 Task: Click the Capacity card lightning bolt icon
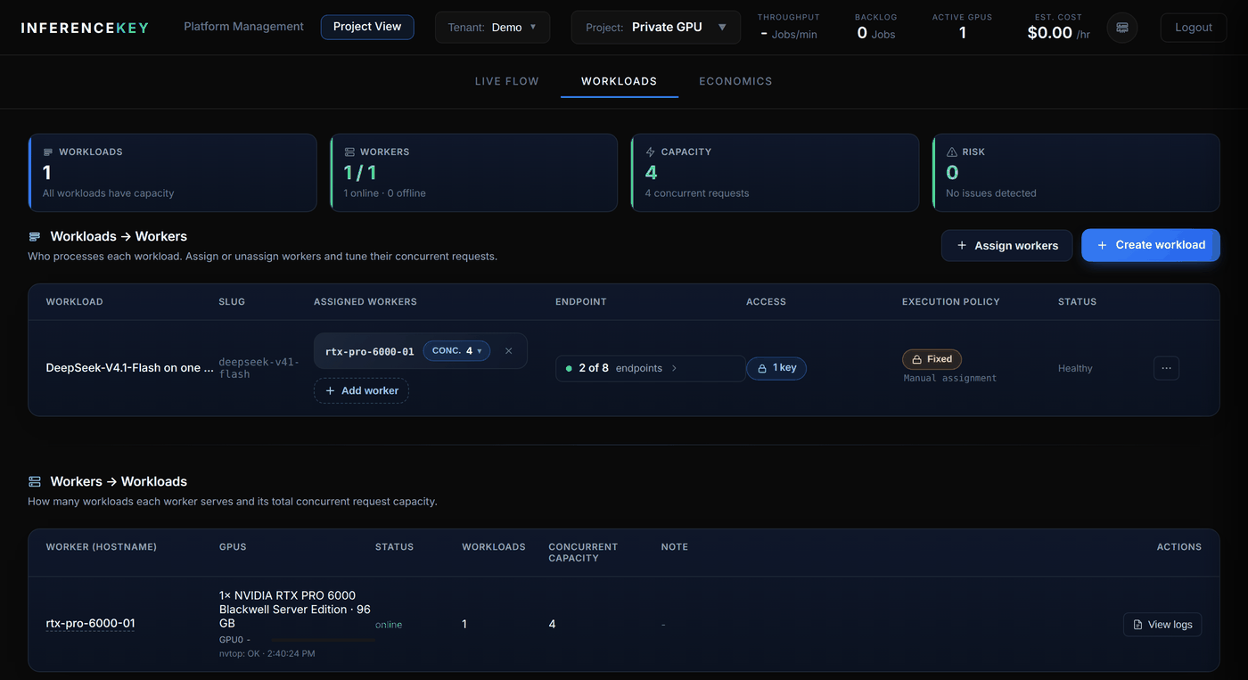click(650, 152)
